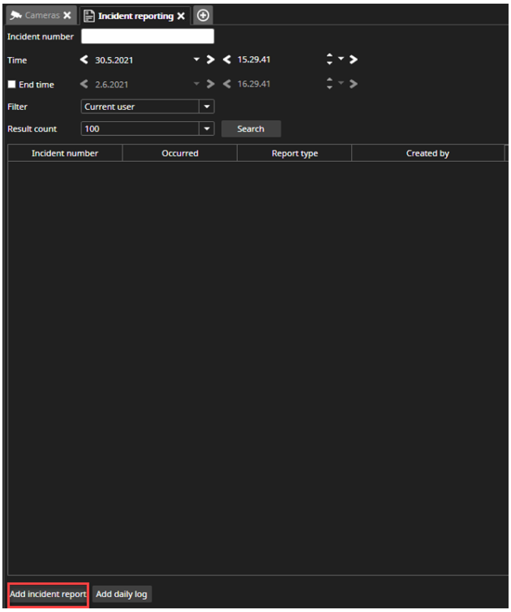Click the Add daily log button

pyautogui.click(x=122, y=594)
